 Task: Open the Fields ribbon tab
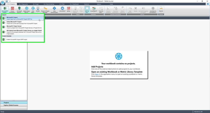click(111, 4)
